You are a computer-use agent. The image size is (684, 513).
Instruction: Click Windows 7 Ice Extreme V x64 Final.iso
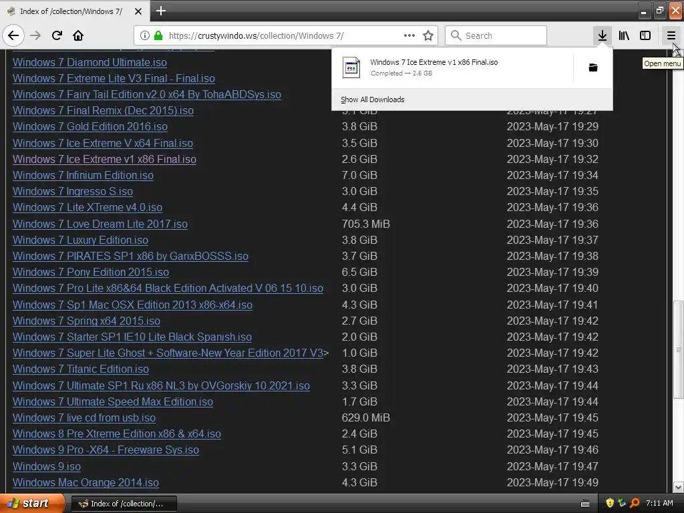tap(102, 143)
